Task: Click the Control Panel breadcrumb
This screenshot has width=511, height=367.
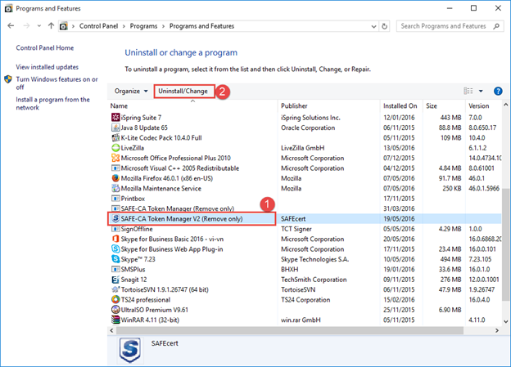Action: (x=99, y=26)
